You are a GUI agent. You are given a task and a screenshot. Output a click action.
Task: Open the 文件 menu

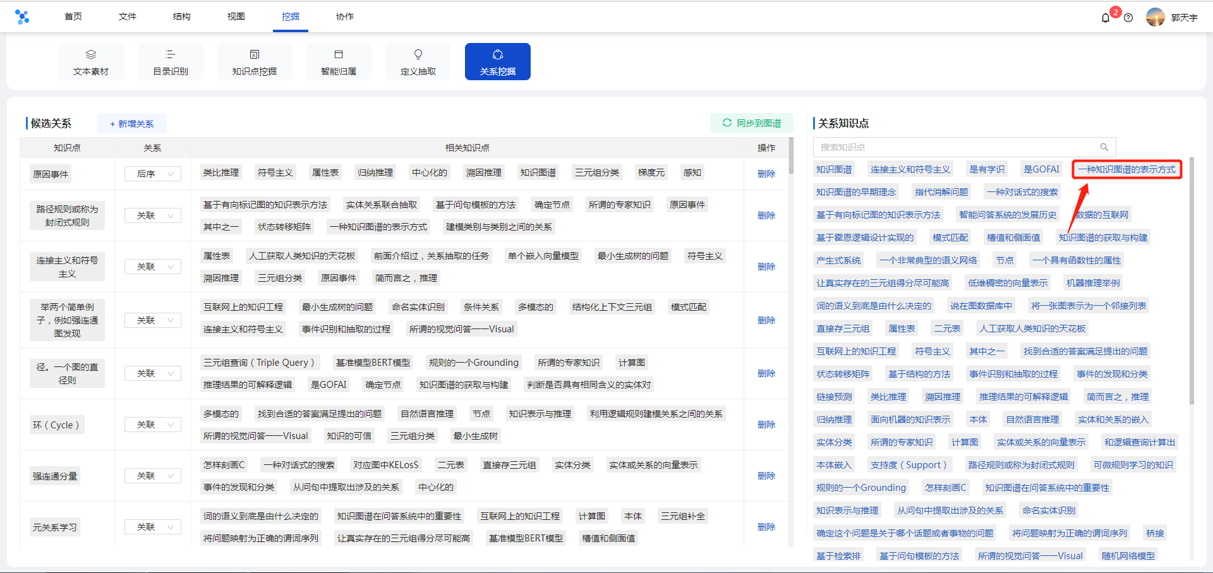click(128, 16)
